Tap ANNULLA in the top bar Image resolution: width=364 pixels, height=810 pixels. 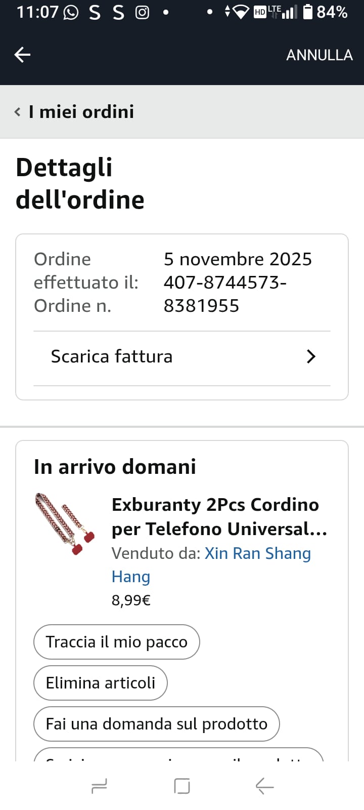[319, 55]
